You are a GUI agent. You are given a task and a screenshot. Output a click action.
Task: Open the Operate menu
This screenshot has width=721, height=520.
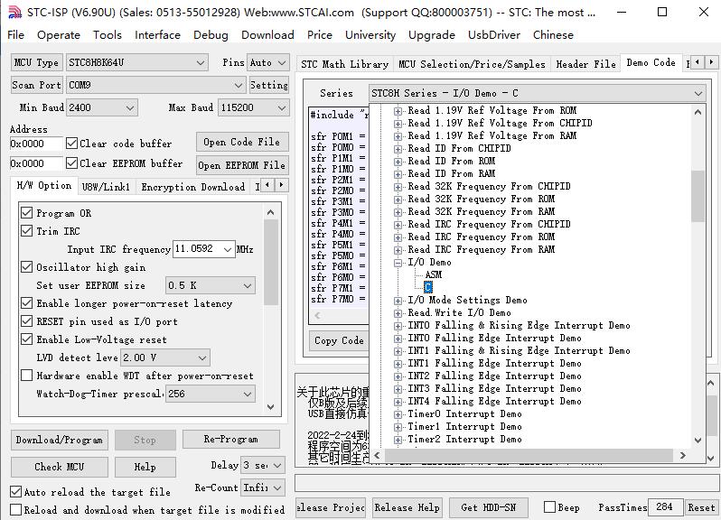[x=59, y=35]
